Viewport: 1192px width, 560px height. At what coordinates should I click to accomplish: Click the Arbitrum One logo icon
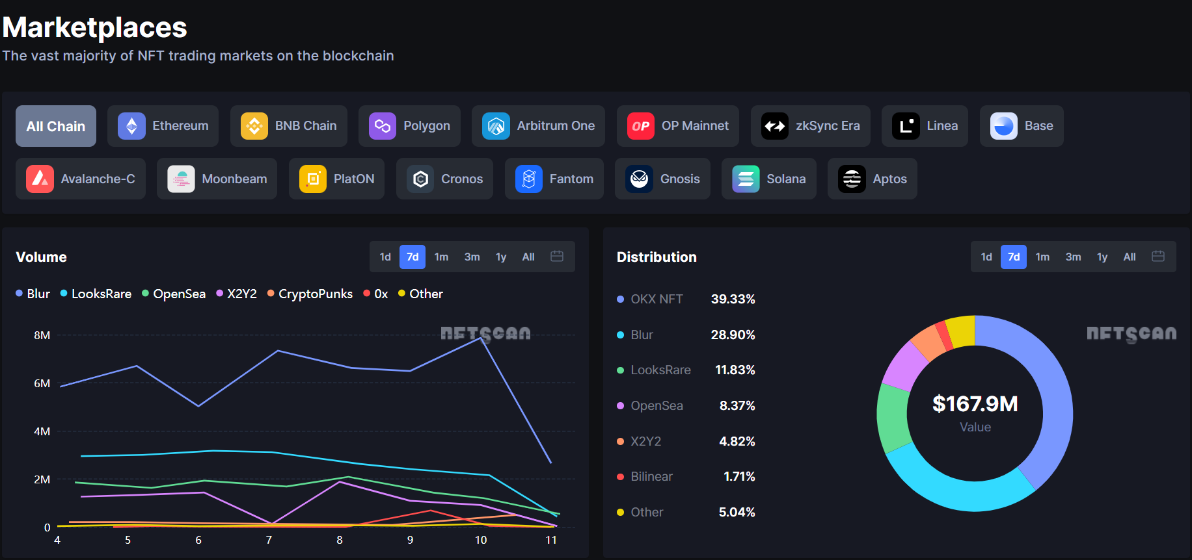pyautogui.click(x=496, y=126)
